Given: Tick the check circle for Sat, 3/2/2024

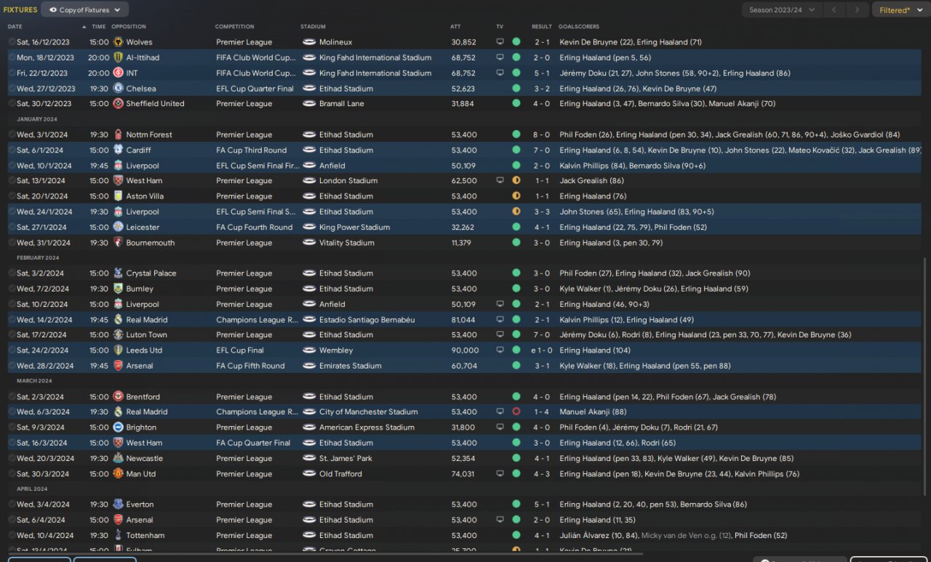Looking at the screenshot, I should 12,273.
